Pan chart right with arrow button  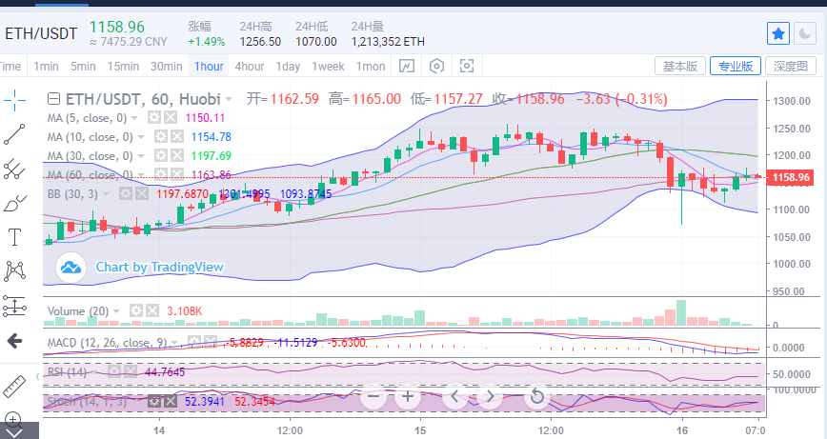click(490, 396)
